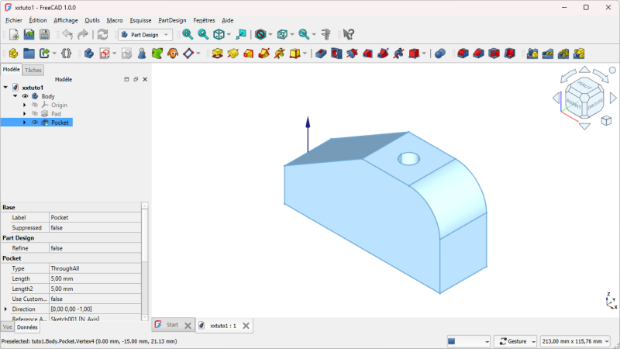This screenshot has height=349, width=620.
Task: Click the Boolean operation sphere icon
Action: click(x=439, y=54)
